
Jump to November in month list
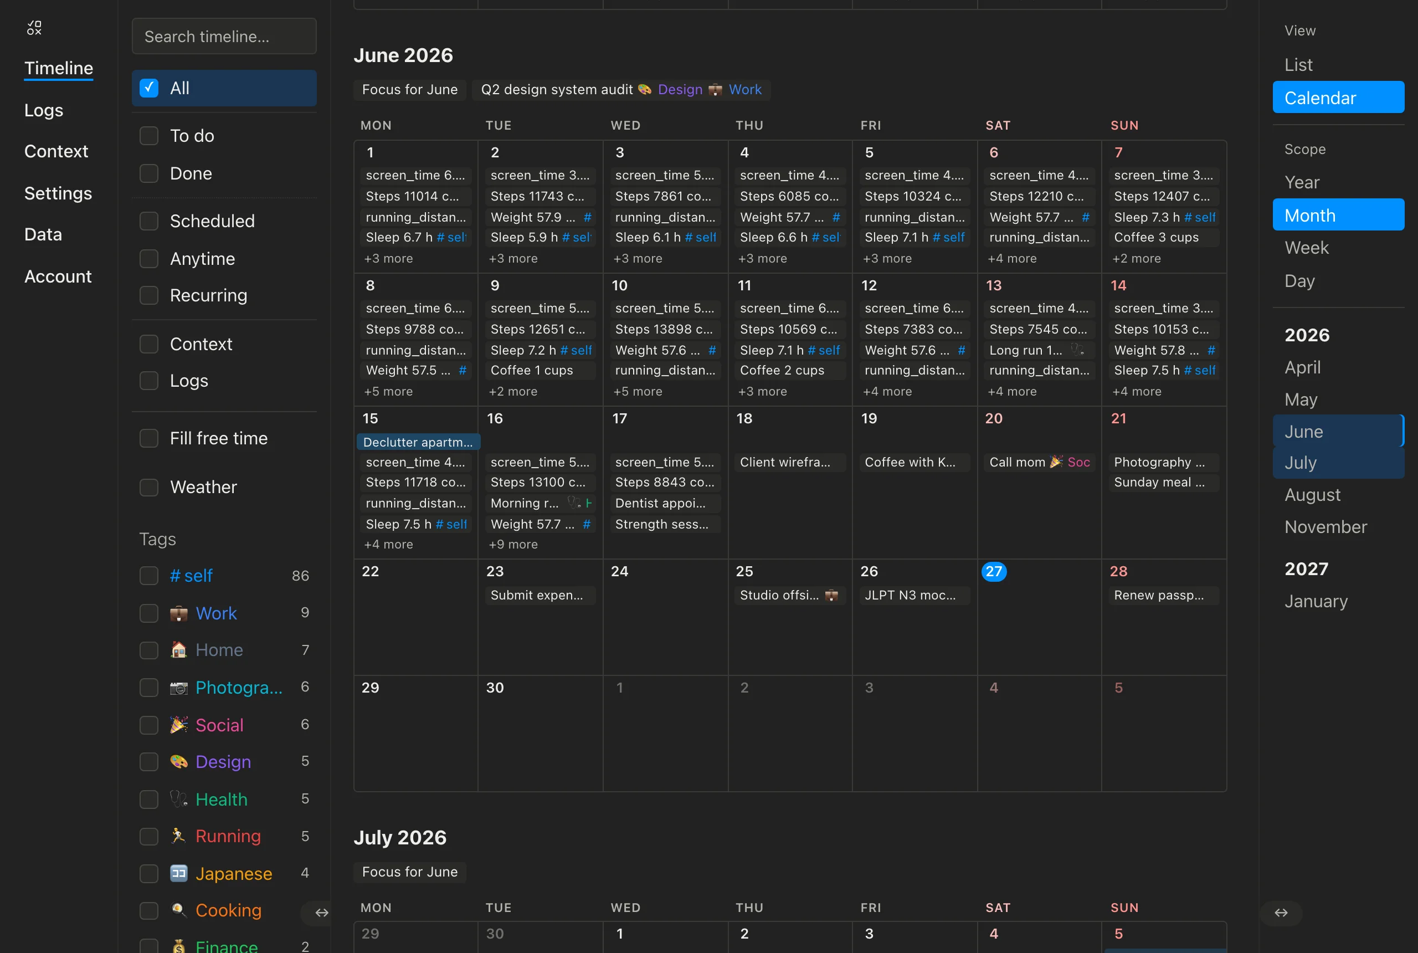tap(1338, 527)
